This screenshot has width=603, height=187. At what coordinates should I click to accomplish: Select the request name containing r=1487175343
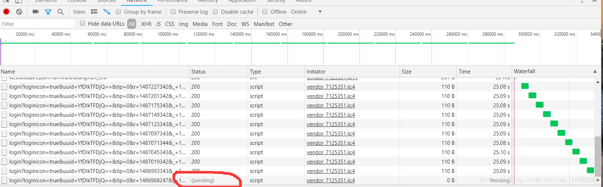pos(98,106)
